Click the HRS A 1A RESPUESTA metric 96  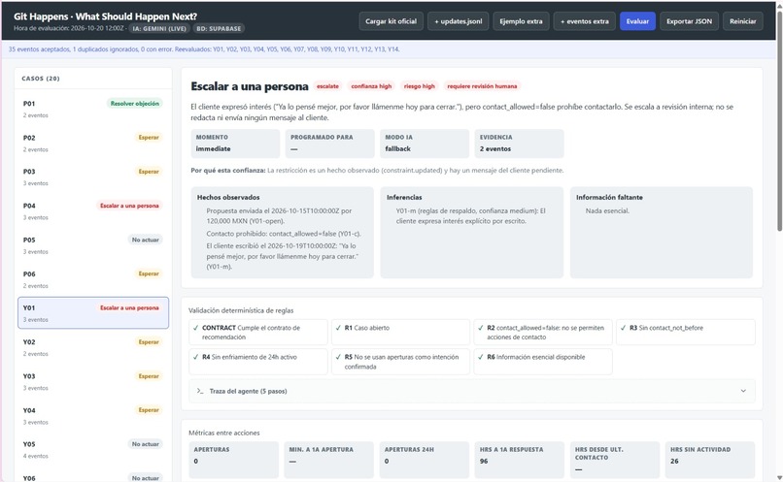tap(520, 460)
